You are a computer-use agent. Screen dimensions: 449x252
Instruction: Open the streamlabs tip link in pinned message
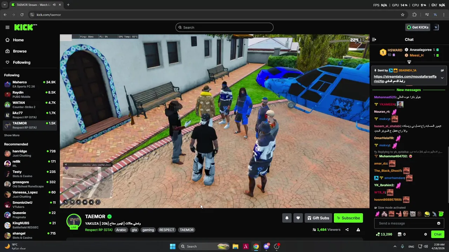point(405,79)
